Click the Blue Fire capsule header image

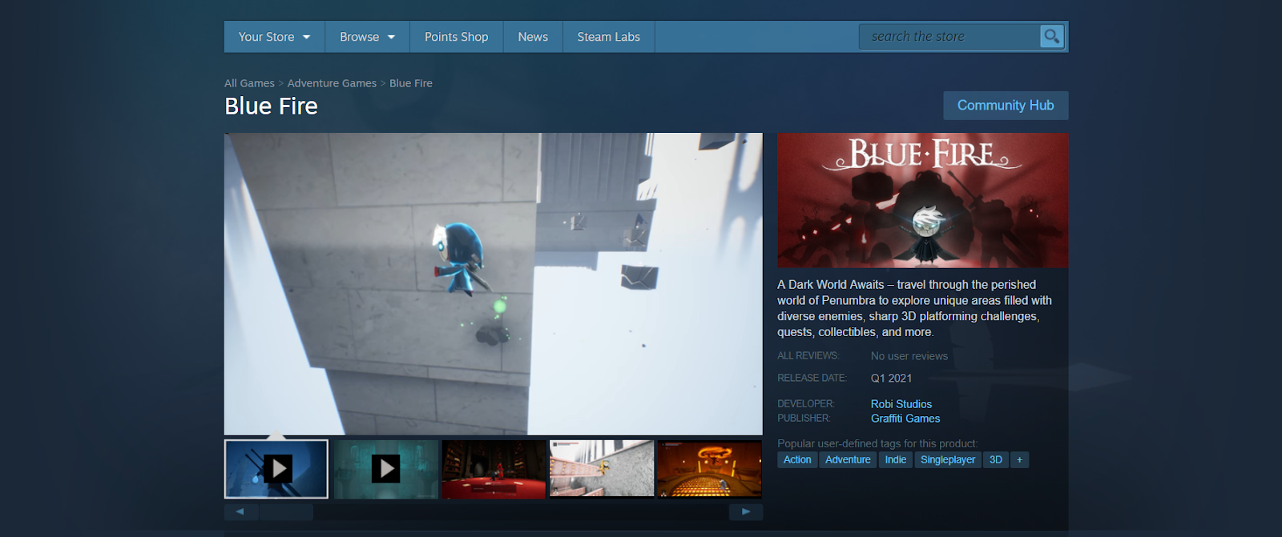pyautogui.click(x=922, y=200)
